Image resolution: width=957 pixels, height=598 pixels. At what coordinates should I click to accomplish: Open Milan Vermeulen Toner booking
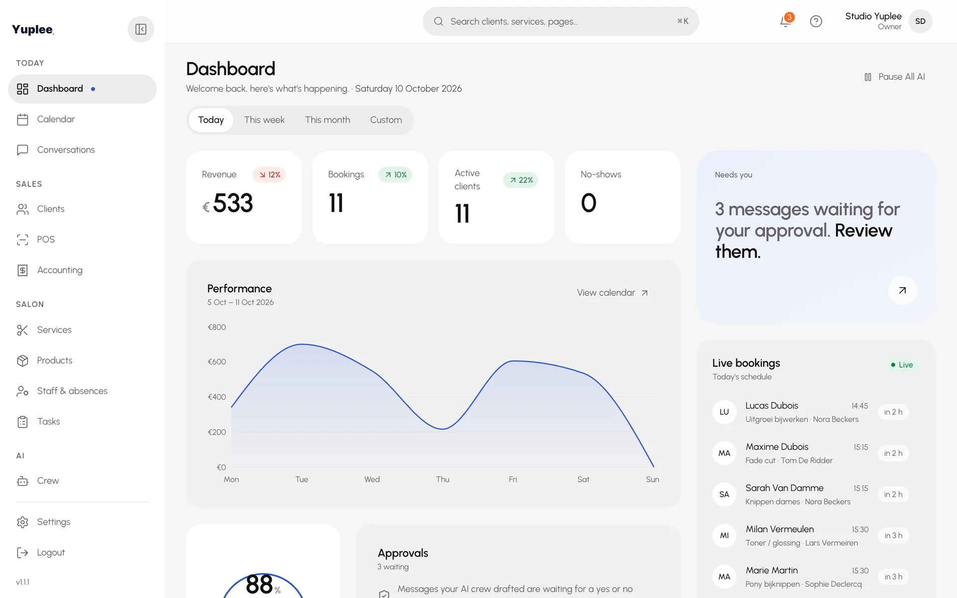[815, 536]
